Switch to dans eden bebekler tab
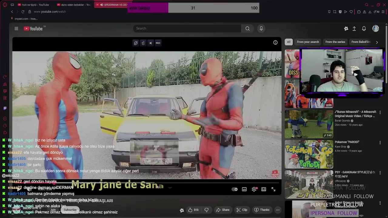The width and height of the screenshot is (388, 218). pyautogui.click(x=74, y=5)
